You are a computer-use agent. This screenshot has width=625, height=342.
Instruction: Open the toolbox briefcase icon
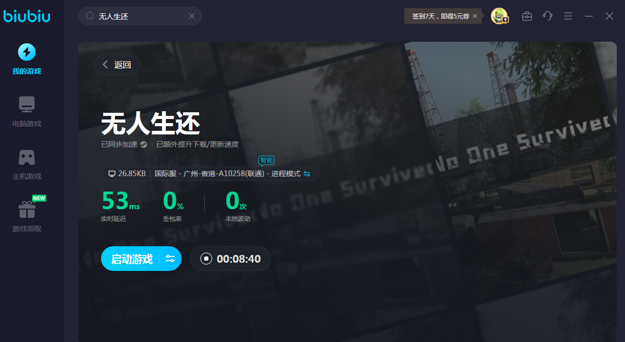(527, 16)
